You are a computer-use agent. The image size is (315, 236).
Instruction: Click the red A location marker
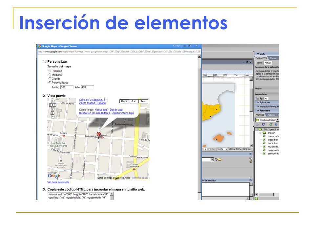pos(98,135)
